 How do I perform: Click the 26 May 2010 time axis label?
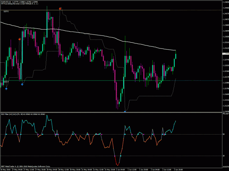pyautogui.click(x=5, y=170)
